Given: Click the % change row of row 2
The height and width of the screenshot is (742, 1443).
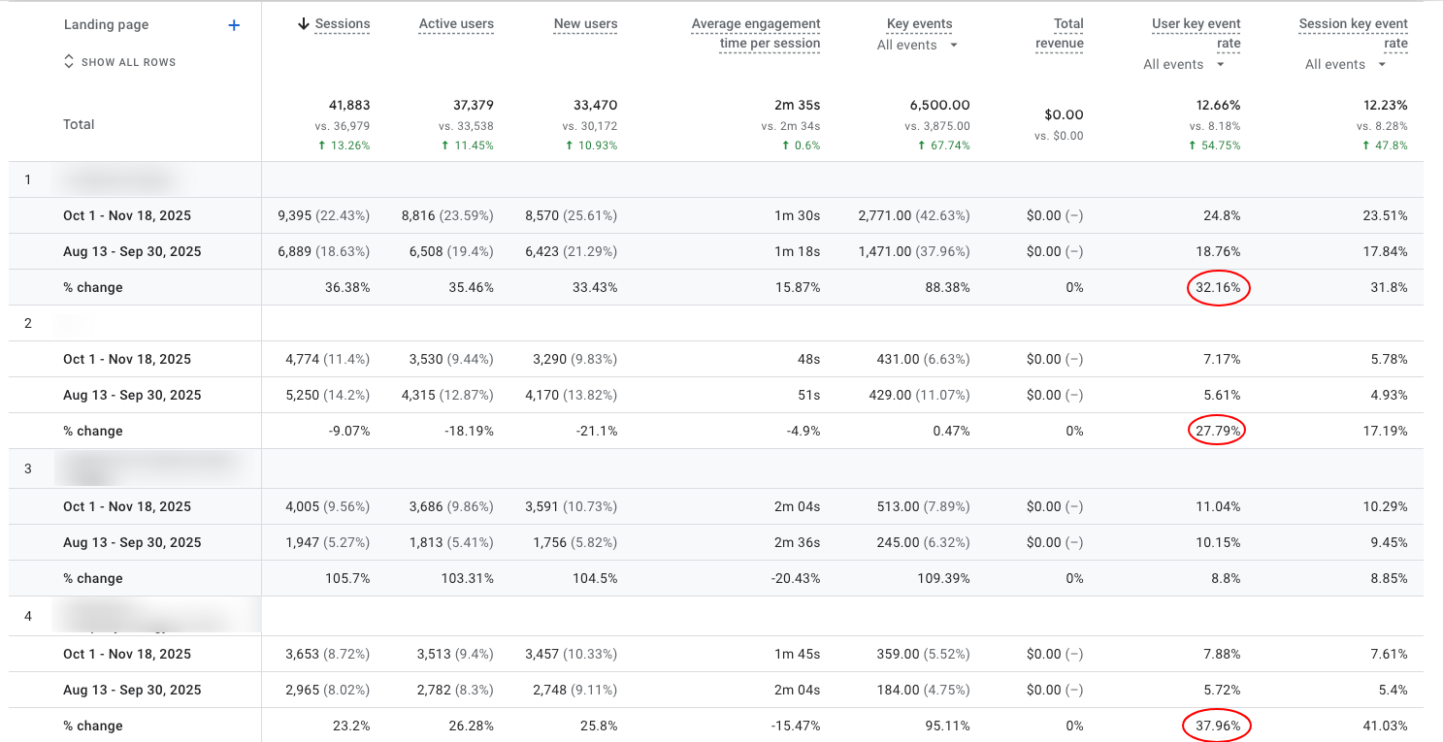Looking at the screenshot, I should [93, 430].
